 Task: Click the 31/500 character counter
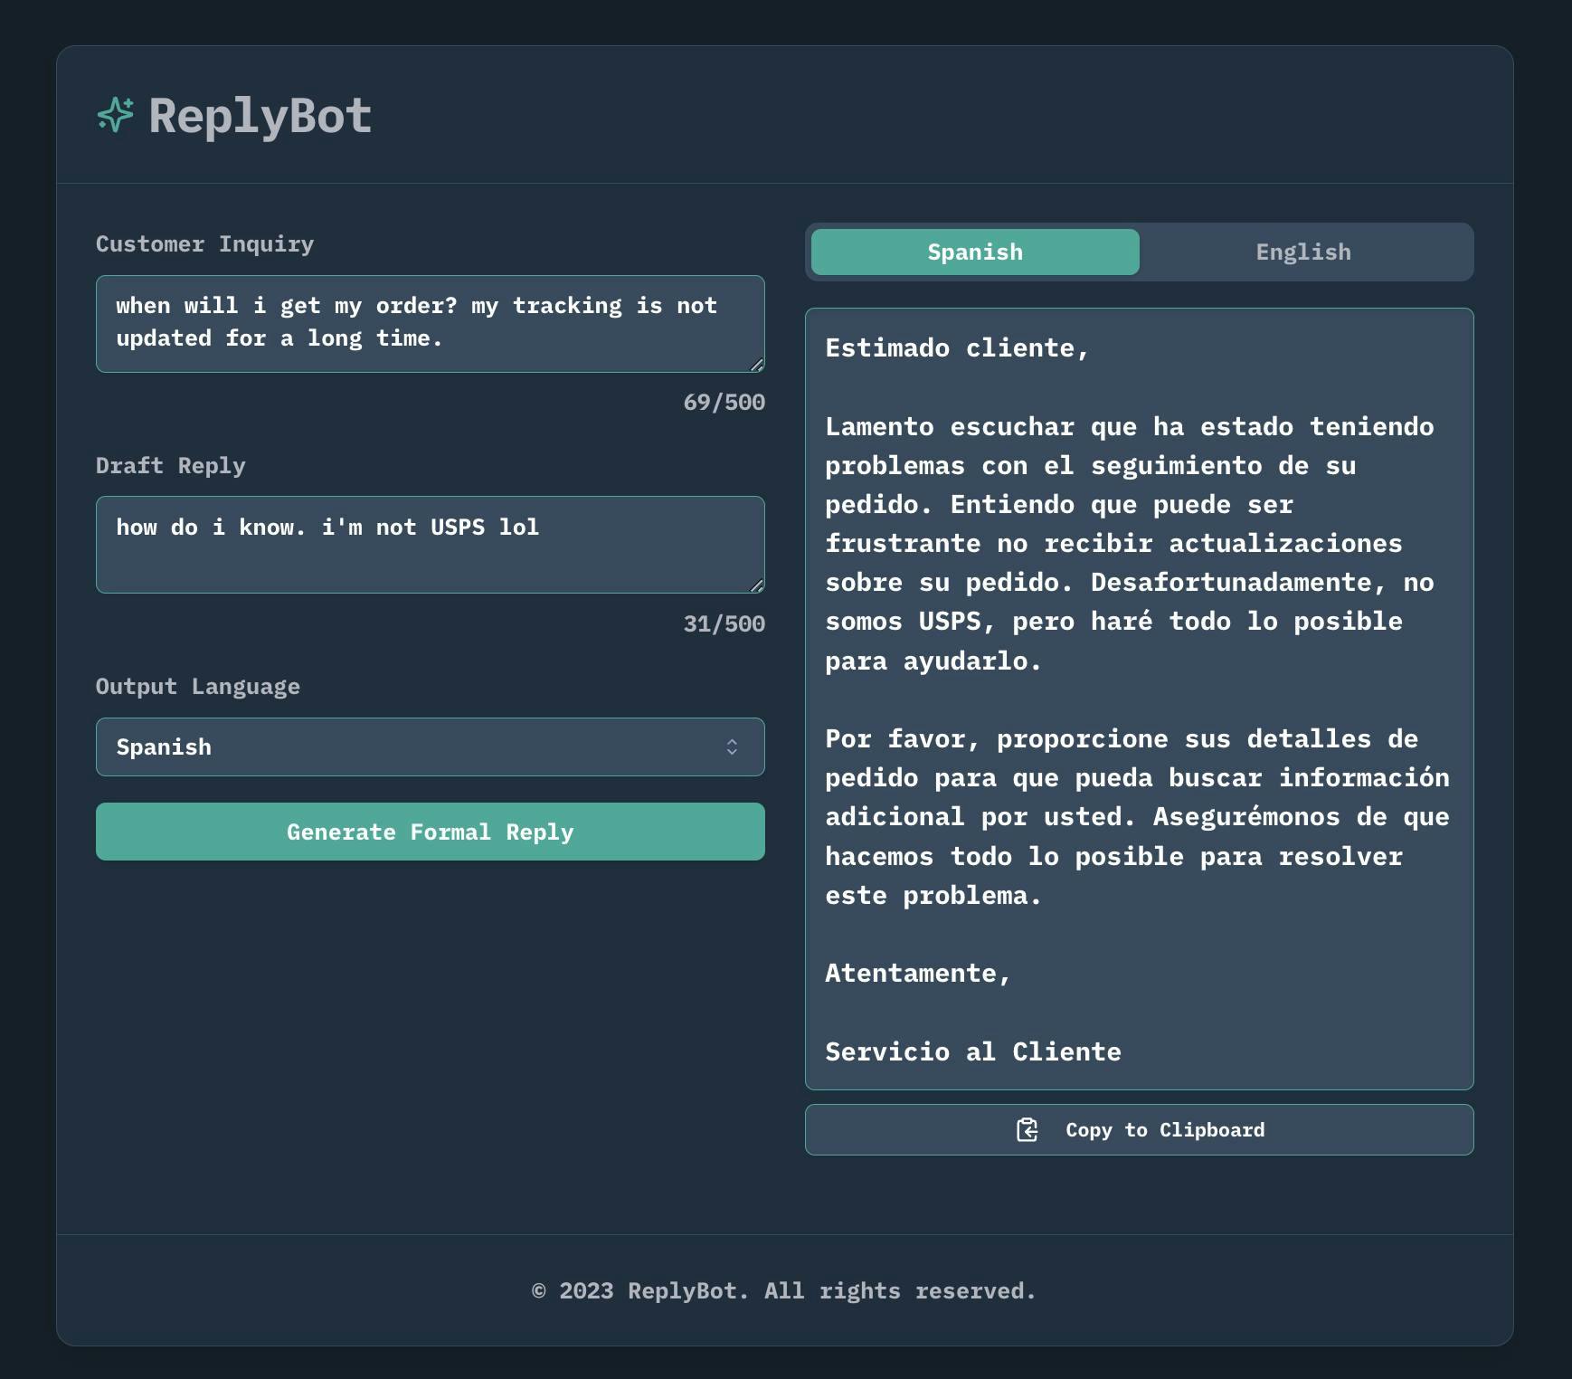(x=724, y=623)
